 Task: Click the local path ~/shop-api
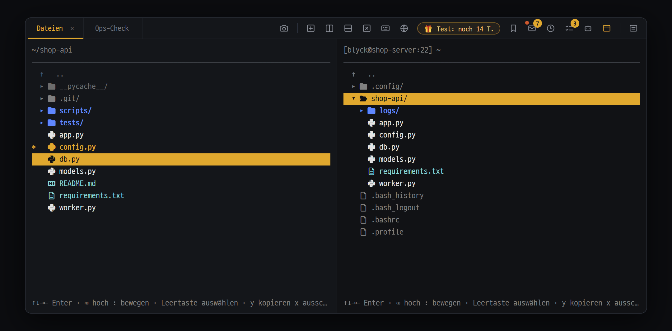[52, 50]
